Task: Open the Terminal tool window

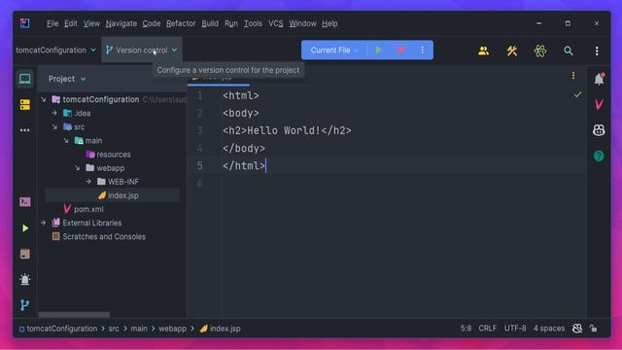Action: point(25,202)
